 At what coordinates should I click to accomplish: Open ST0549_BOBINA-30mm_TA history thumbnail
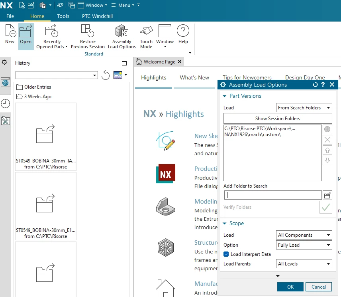(x=46, y=137)
